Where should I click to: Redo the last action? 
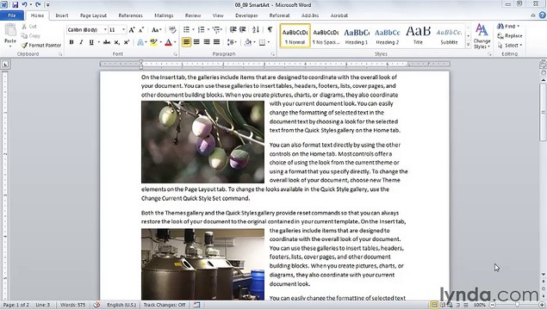coord(38,5)
